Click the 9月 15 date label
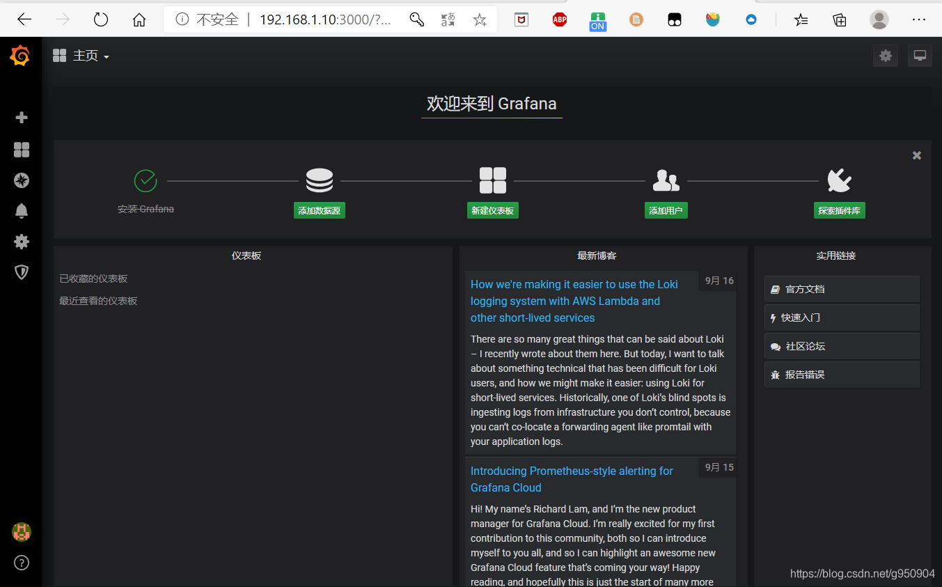 tap(719, 467)
